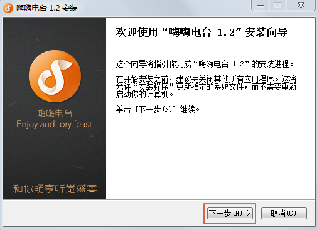
Task: Minimize the installer window
Action: click(261, 6)
